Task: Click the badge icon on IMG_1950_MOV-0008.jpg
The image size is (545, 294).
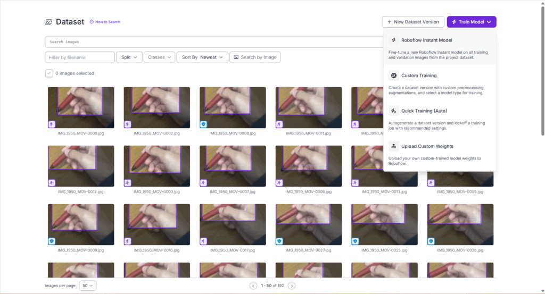Action: [x=203, y=124]
